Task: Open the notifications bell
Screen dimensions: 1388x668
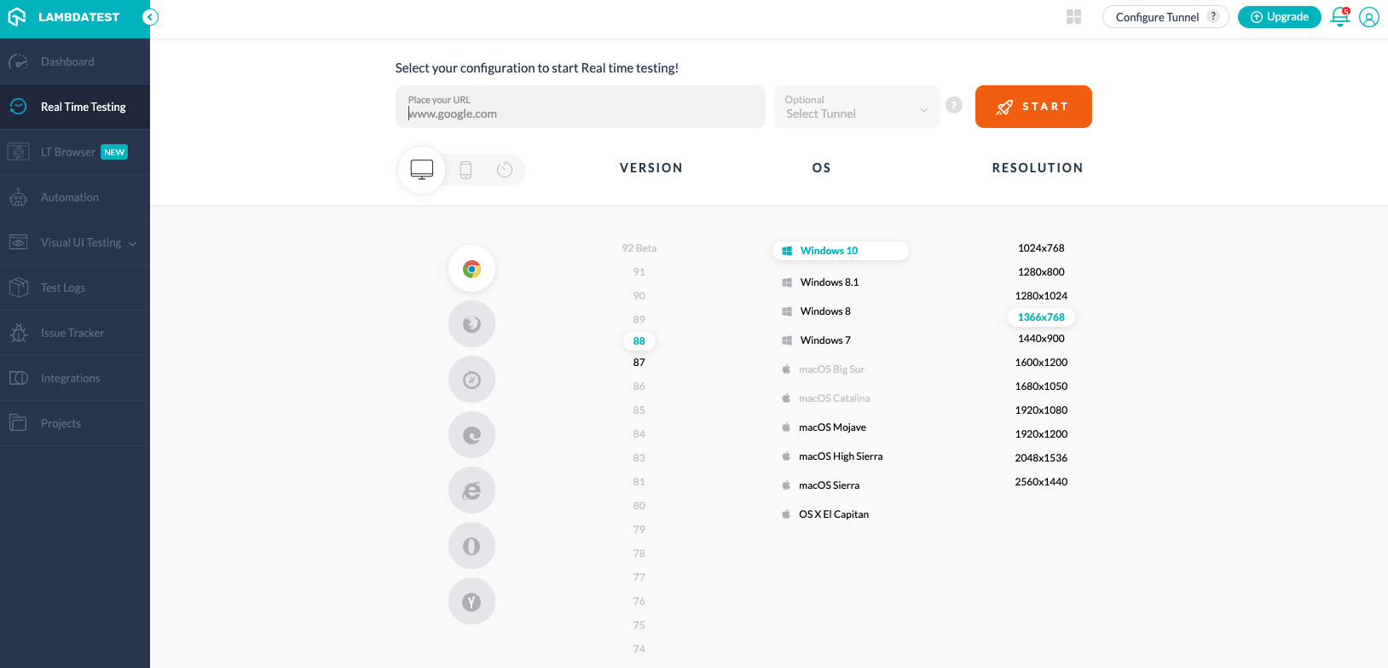Action: (1340, 17)
